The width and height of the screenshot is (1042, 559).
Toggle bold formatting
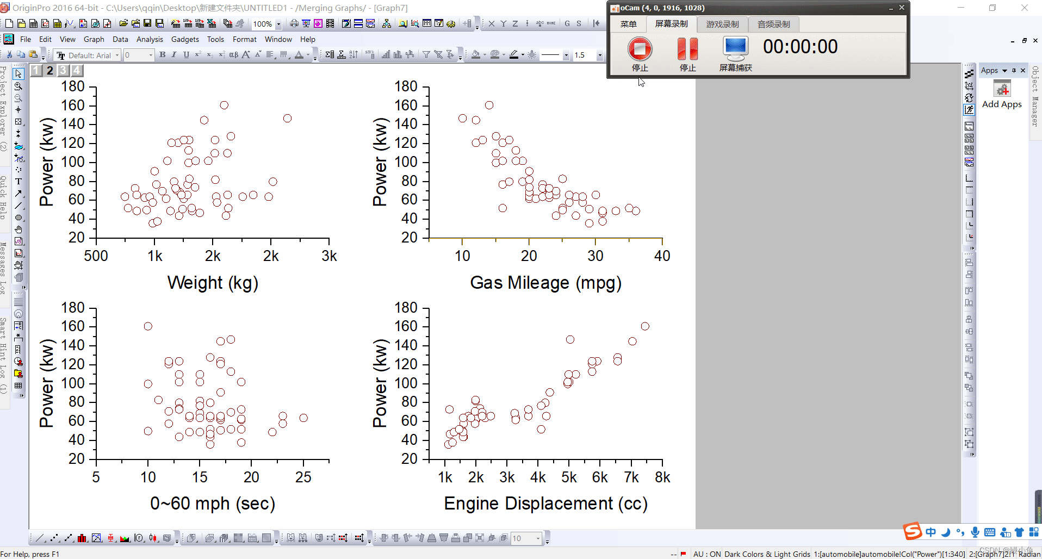pyautogui.click(x=162, y=55)
